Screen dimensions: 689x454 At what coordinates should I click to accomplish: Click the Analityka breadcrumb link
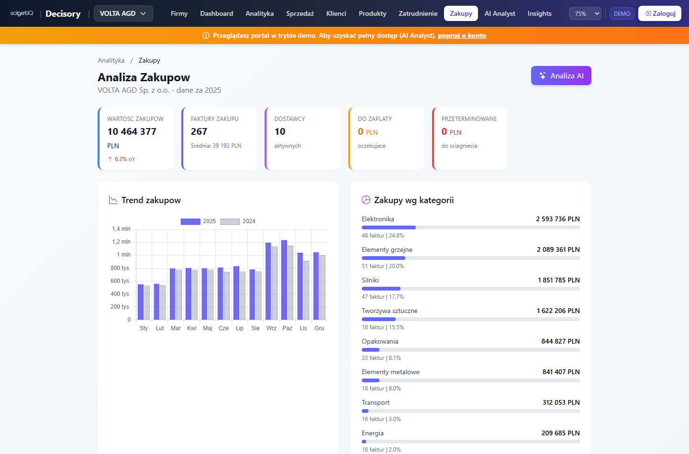point(111,60)
